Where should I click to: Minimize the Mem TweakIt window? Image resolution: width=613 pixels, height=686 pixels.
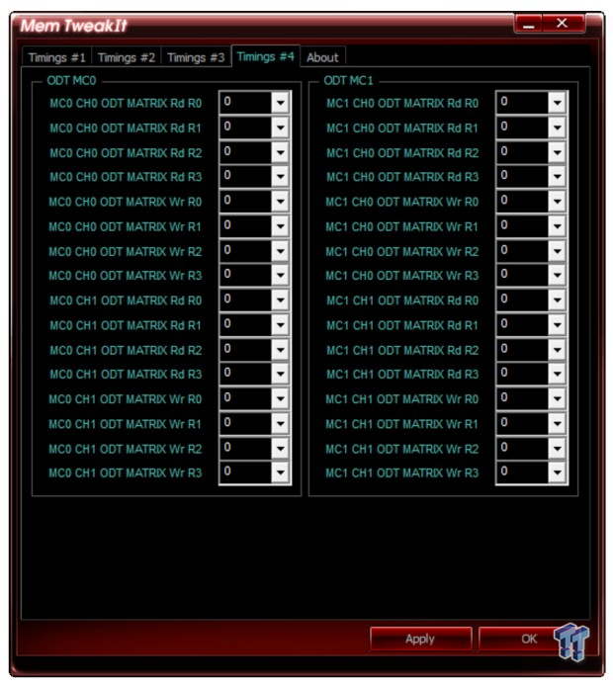[x=529, y=23]
